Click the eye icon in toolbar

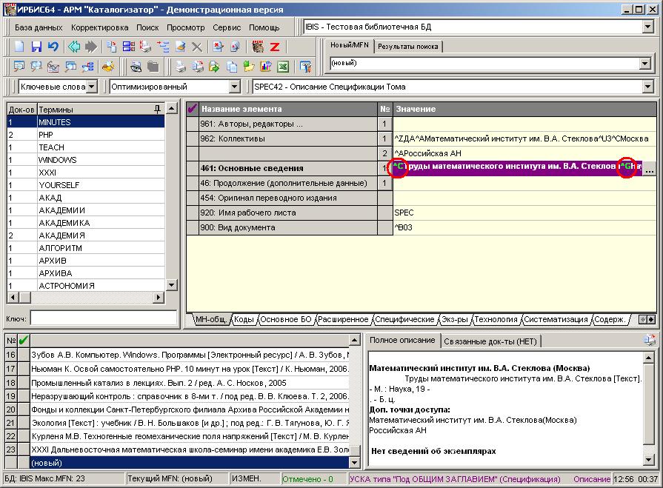coord(136,67)
